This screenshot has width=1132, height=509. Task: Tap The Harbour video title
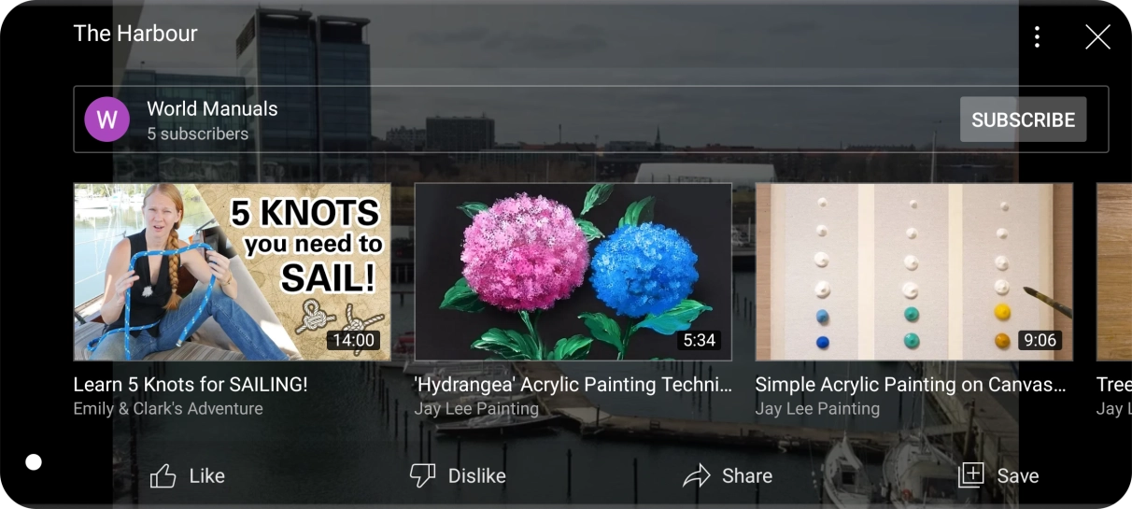pos(135,34)
